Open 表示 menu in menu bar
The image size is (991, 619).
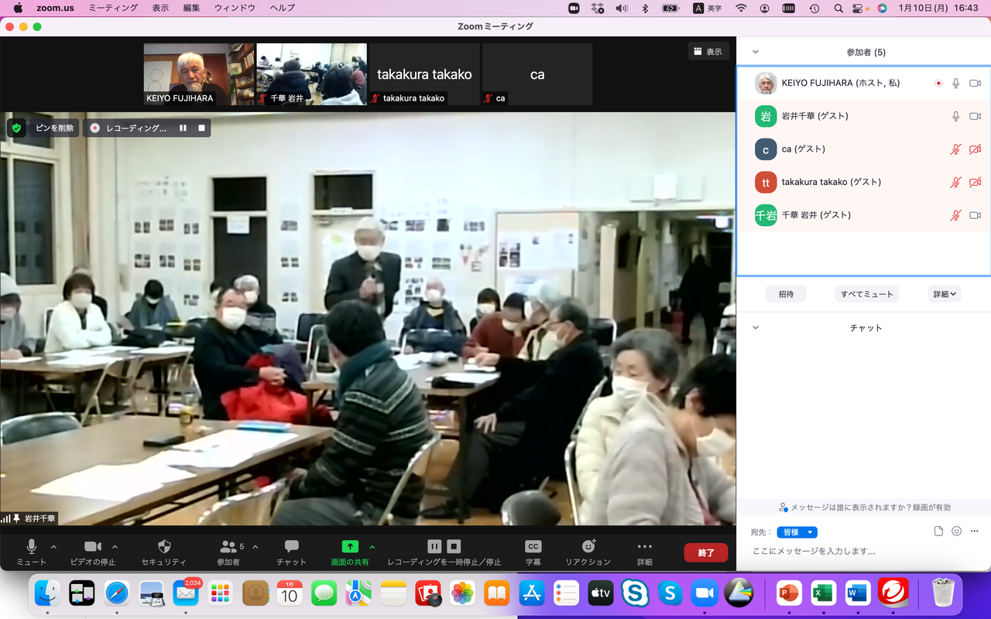(x=160, y=8)
